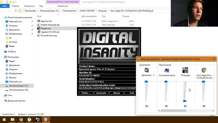The height and width of the screenshot is (123, 218).
Task: Adjust the Системные звуки volume slider
Action: [x=166, y=82]
